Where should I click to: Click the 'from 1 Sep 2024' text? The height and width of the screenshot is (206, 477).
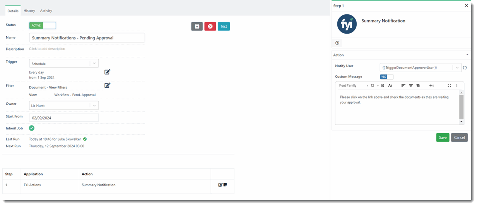click(x=42, y=78)
